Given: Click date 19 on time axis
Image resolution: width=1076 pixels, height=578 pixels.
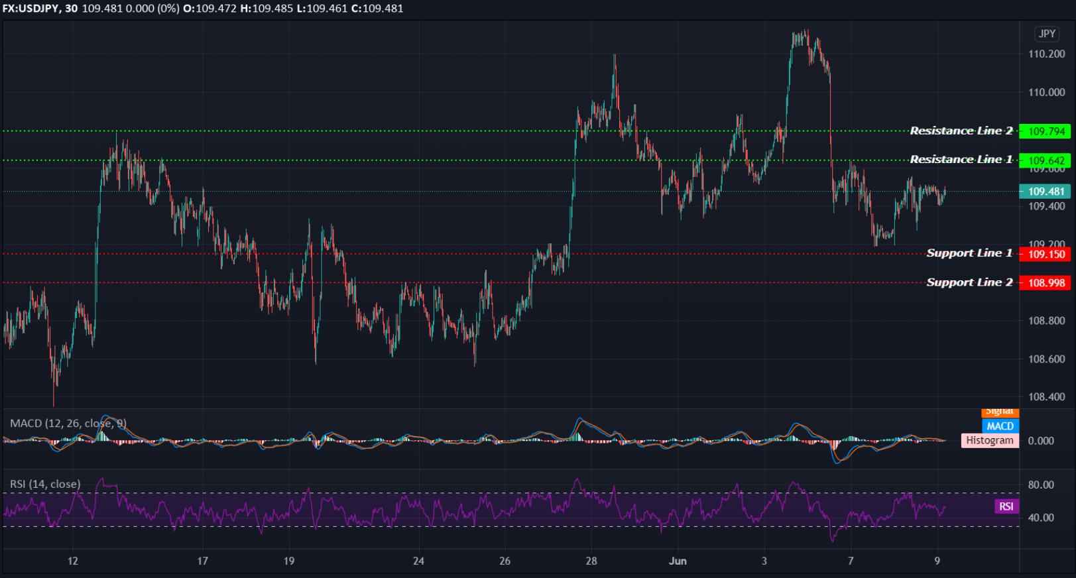Looking at the screenshot, I should coord(289,561).
